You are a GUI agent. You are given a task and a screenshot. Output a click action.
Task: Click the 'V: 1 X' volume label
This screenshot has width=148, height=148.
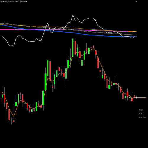[141, 114]
